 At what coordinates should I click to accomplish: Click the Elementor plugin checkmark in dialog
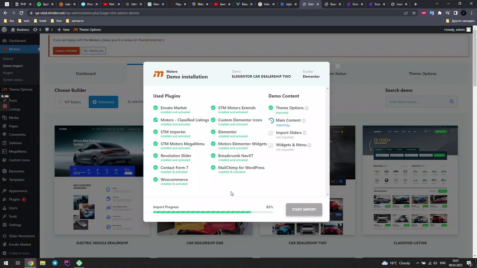click(x=213, y=132)
